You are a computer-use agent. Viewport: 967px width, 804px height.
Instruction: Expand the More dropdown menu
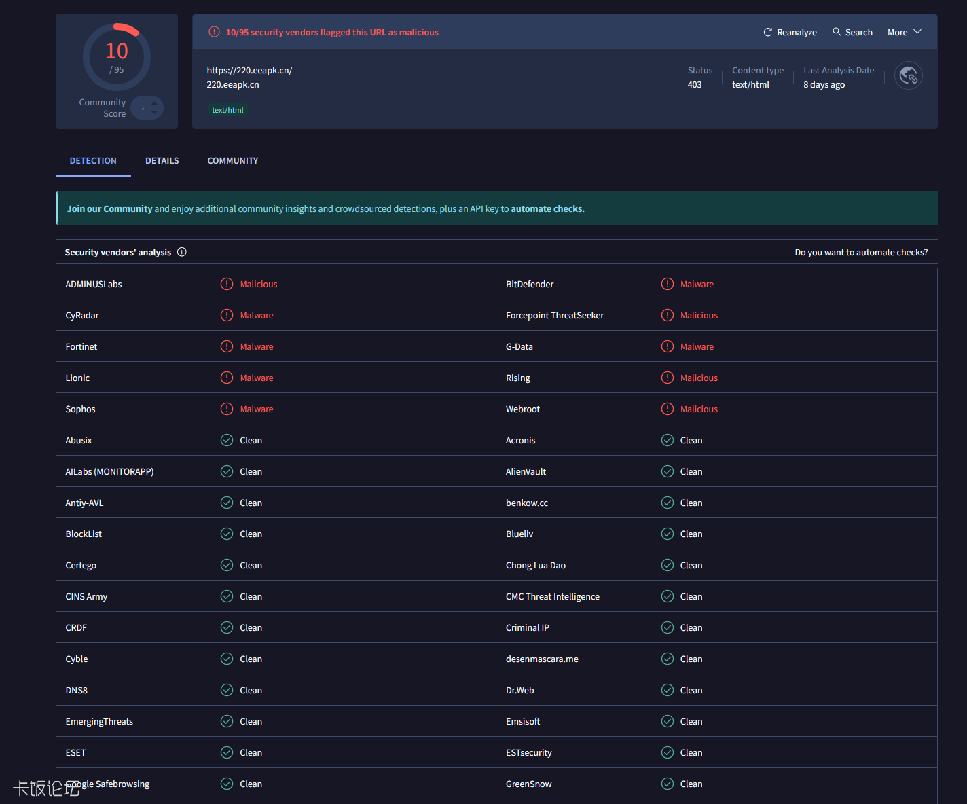click(x=904, y=32)
